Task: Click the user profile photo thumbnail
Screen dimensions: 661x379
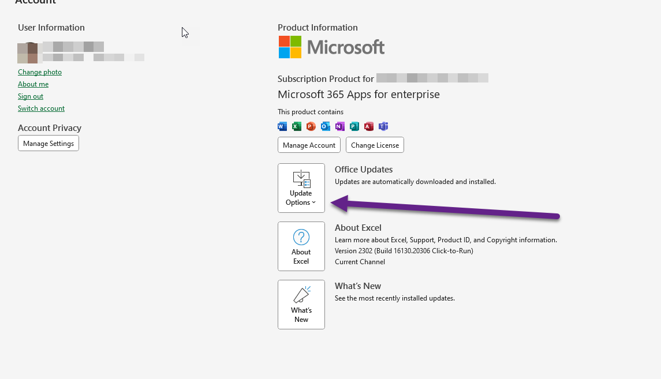Action: click(x=28, y=52)
